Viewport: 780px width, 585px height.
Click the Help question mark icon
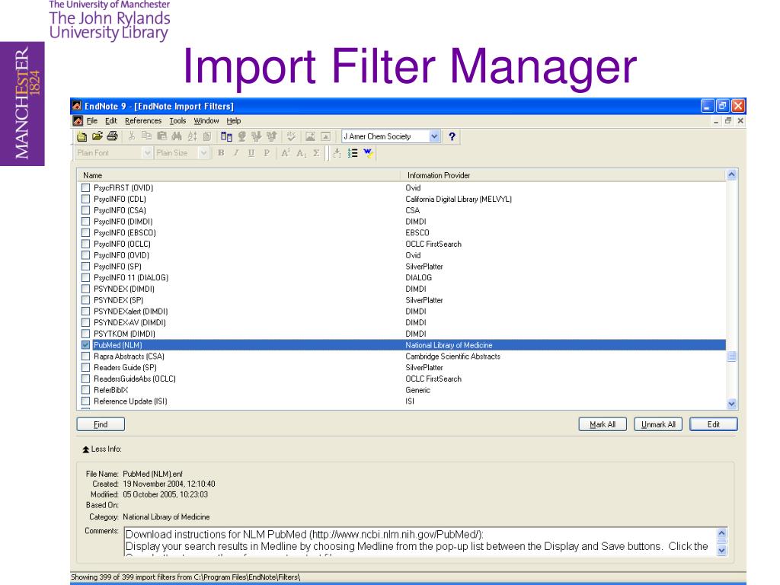click(452, 136)
